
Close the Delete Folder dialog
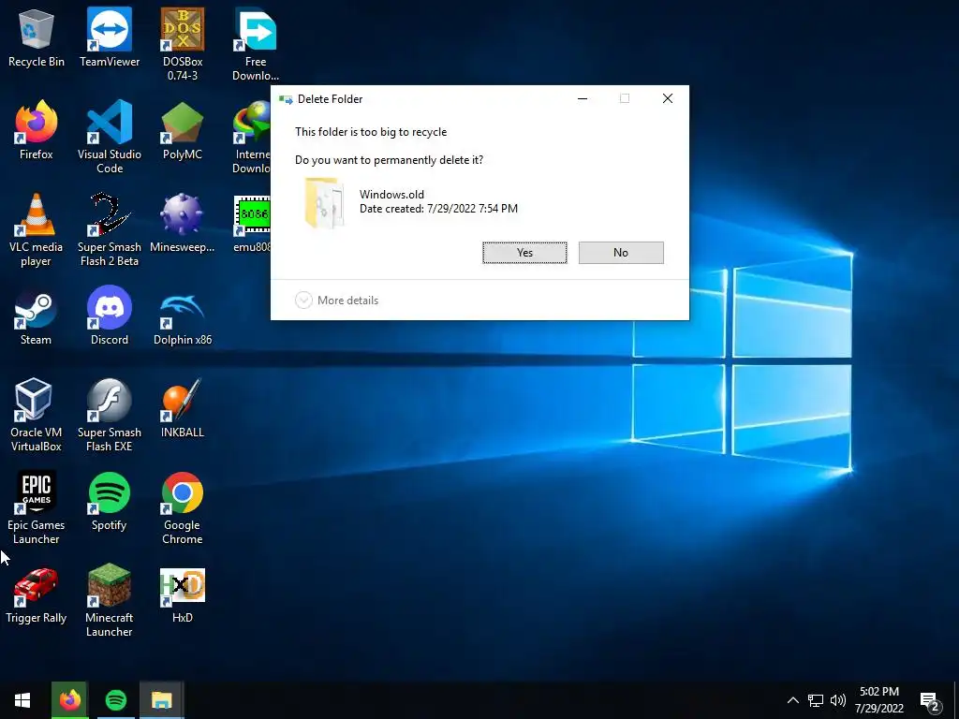point(668,98)
